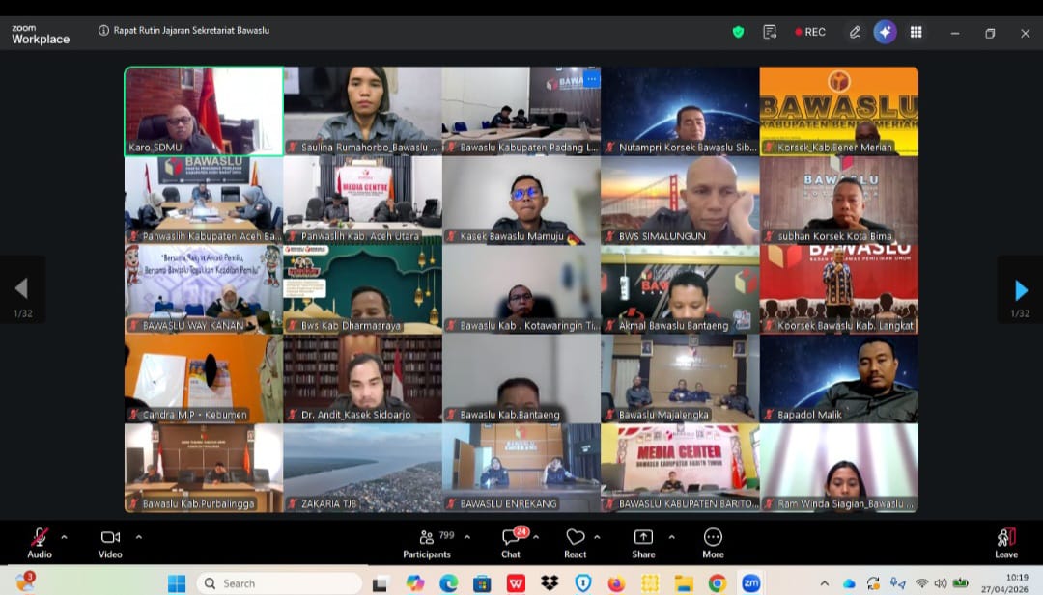Select the ZAKARIA TJB video tile
Image resolution: width=1043 pixels, height=595 pixels.
(362, 468)
